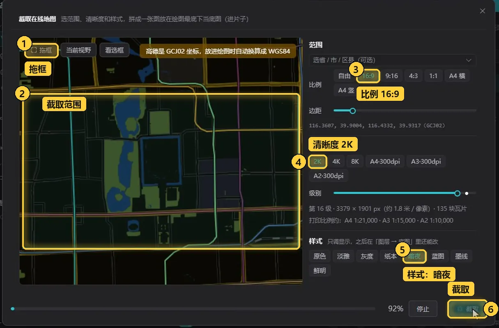The image size is (499, 328).
Task: Click inside the map preview area
Action: (x=161, y=162)
